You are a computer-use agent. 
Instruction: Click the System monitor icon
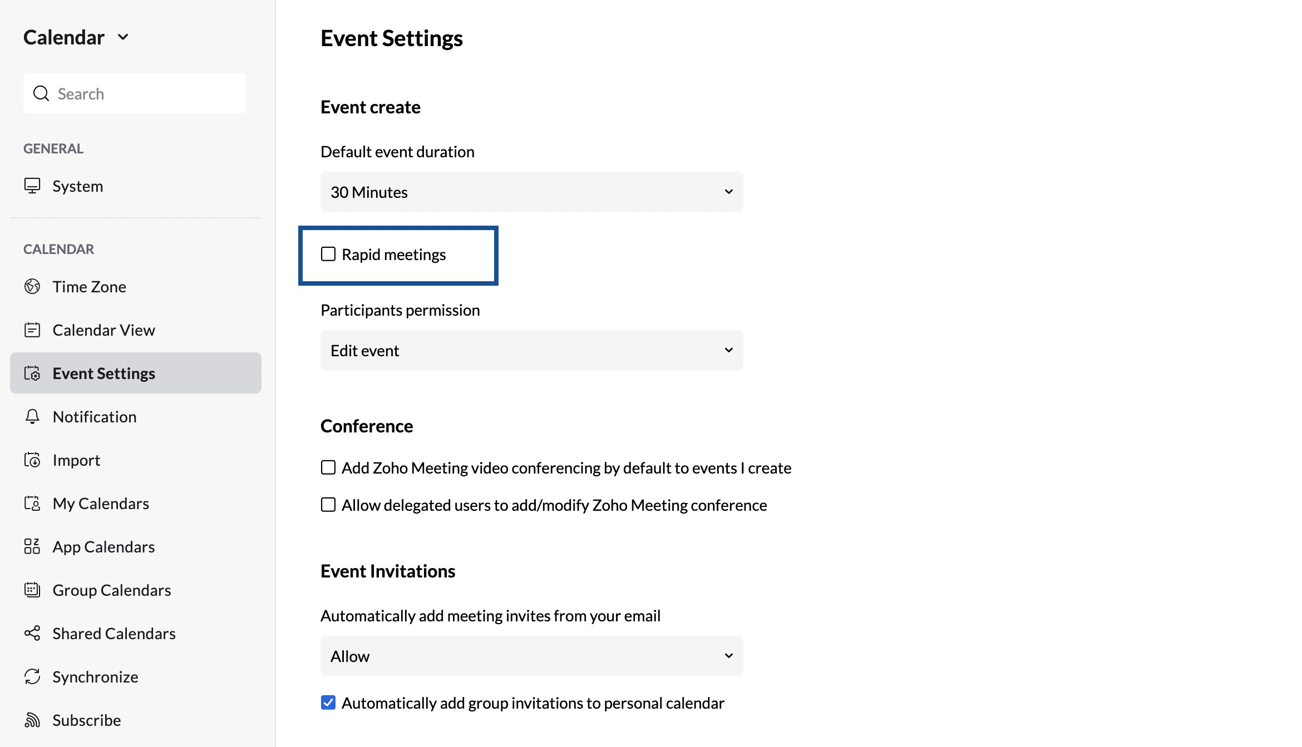[32, 186]
